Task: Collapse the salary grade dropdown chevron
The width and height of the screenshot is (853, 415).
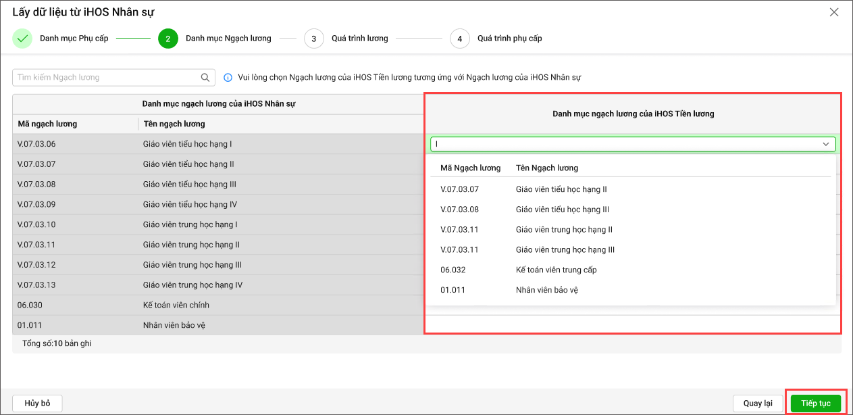Action: pos(825,144)
